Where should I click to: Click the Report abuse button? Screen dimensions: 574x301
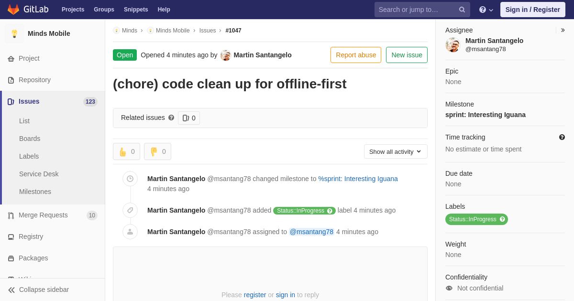356,55
